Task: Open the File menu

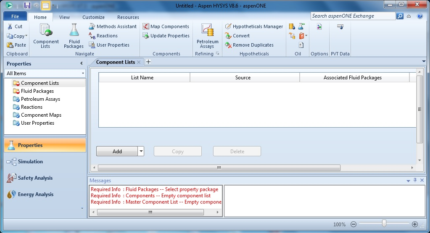Action: pyautogui.click(x=15, y=16)
